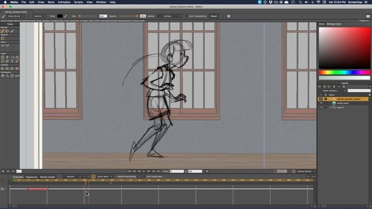Image resolution: width=372 pixels, height=209 pixels.
Task: Jump to the end of the animation
Action: [159, 171]
